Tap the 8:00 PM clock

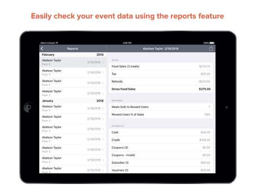pos(127,43)
